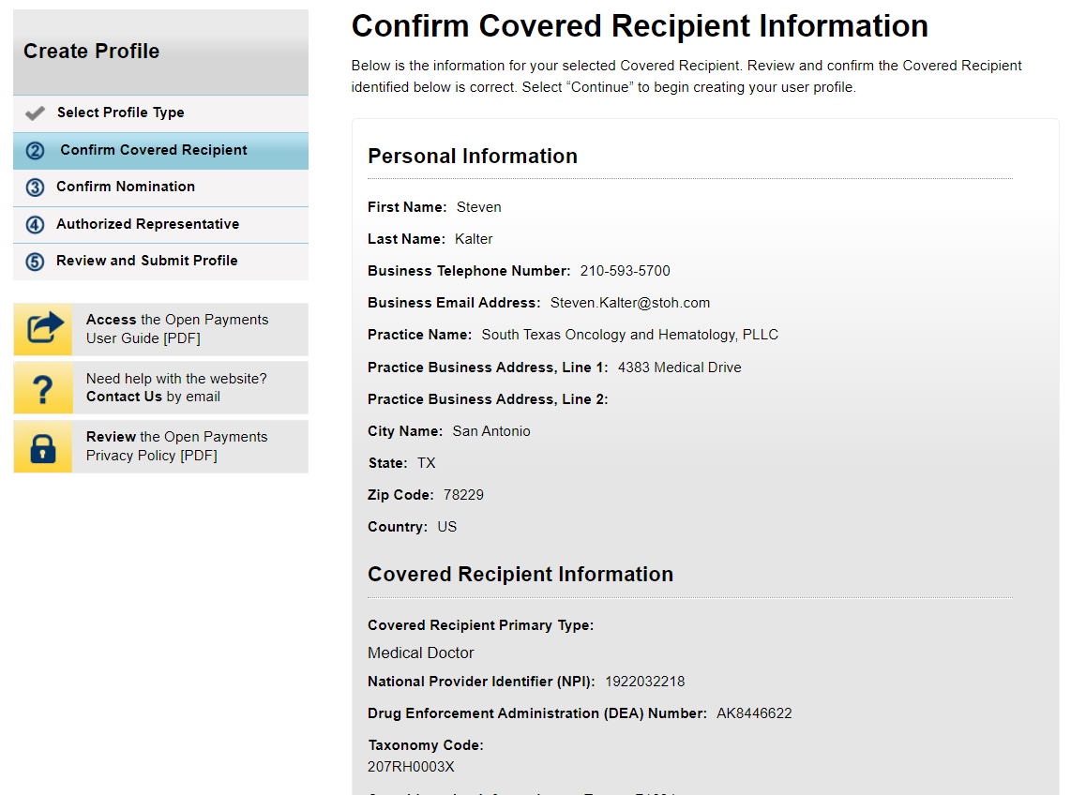Open the Open Payments Privacy Policy PDF
Image resolution: width=1086 pixels, height=795 pixels.
pyautogui.click(x=176, y=446)
